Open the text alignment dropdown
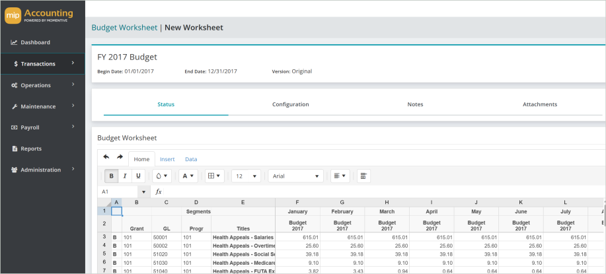The height and width of the screenshot is (274, 606). point(340,176)
